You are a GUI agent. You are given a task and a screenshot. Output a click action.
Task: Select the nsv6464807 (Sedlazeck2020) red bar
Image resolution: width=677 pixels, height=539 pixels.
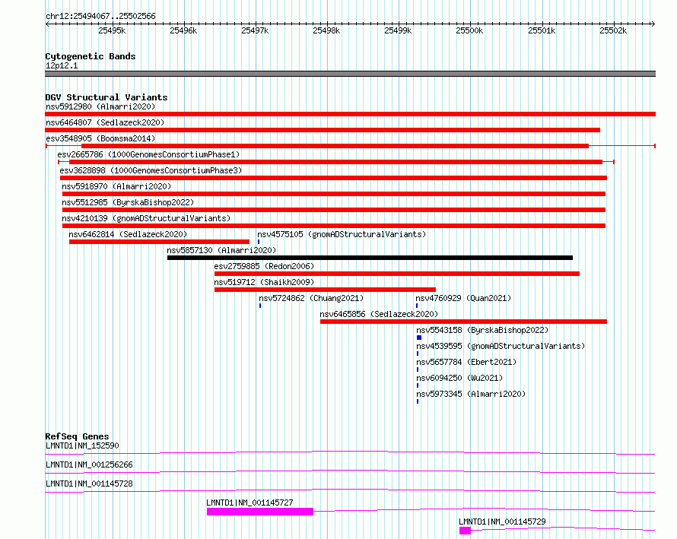click(x=323, y=130)
